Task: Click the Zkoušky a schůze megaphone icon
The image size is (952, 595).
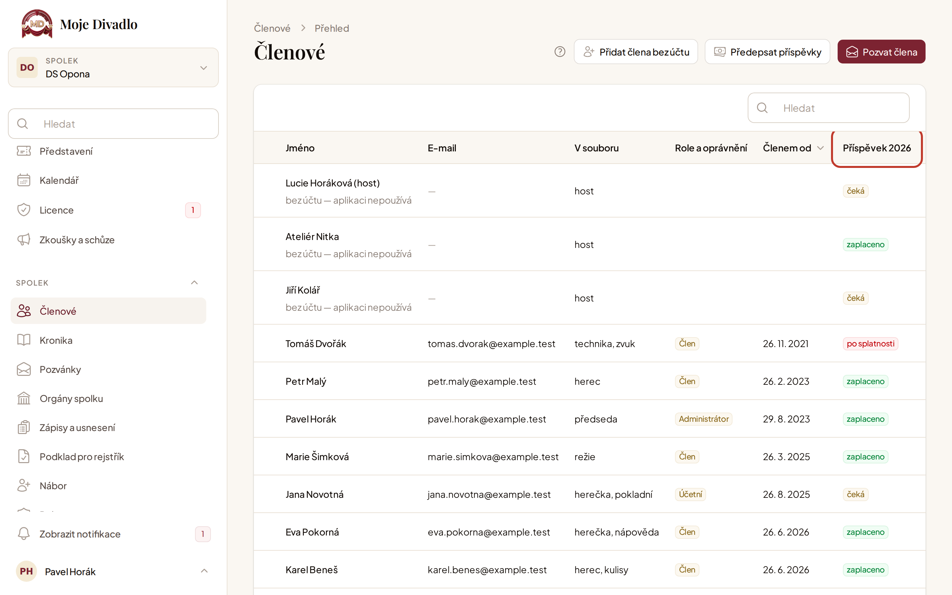Action: [23, 240]
